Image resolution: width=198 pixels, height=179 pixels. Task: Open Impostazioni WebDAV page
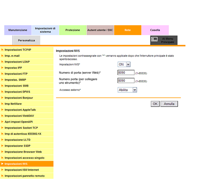click(x=27, y=116)
